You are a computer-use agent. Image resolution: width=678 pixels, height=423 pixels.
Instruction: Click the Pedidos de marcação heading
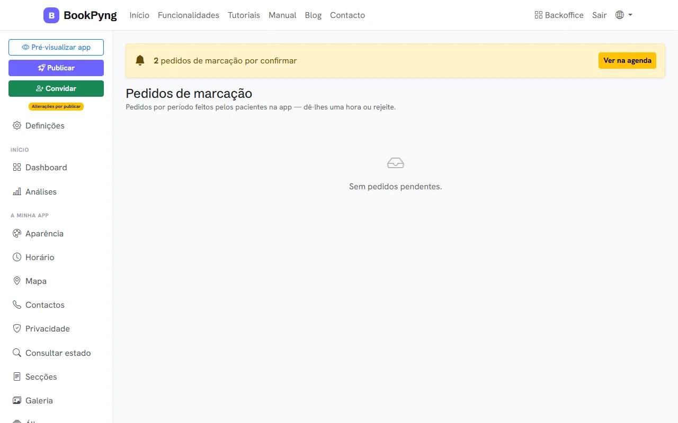click(x=189, y=94)
